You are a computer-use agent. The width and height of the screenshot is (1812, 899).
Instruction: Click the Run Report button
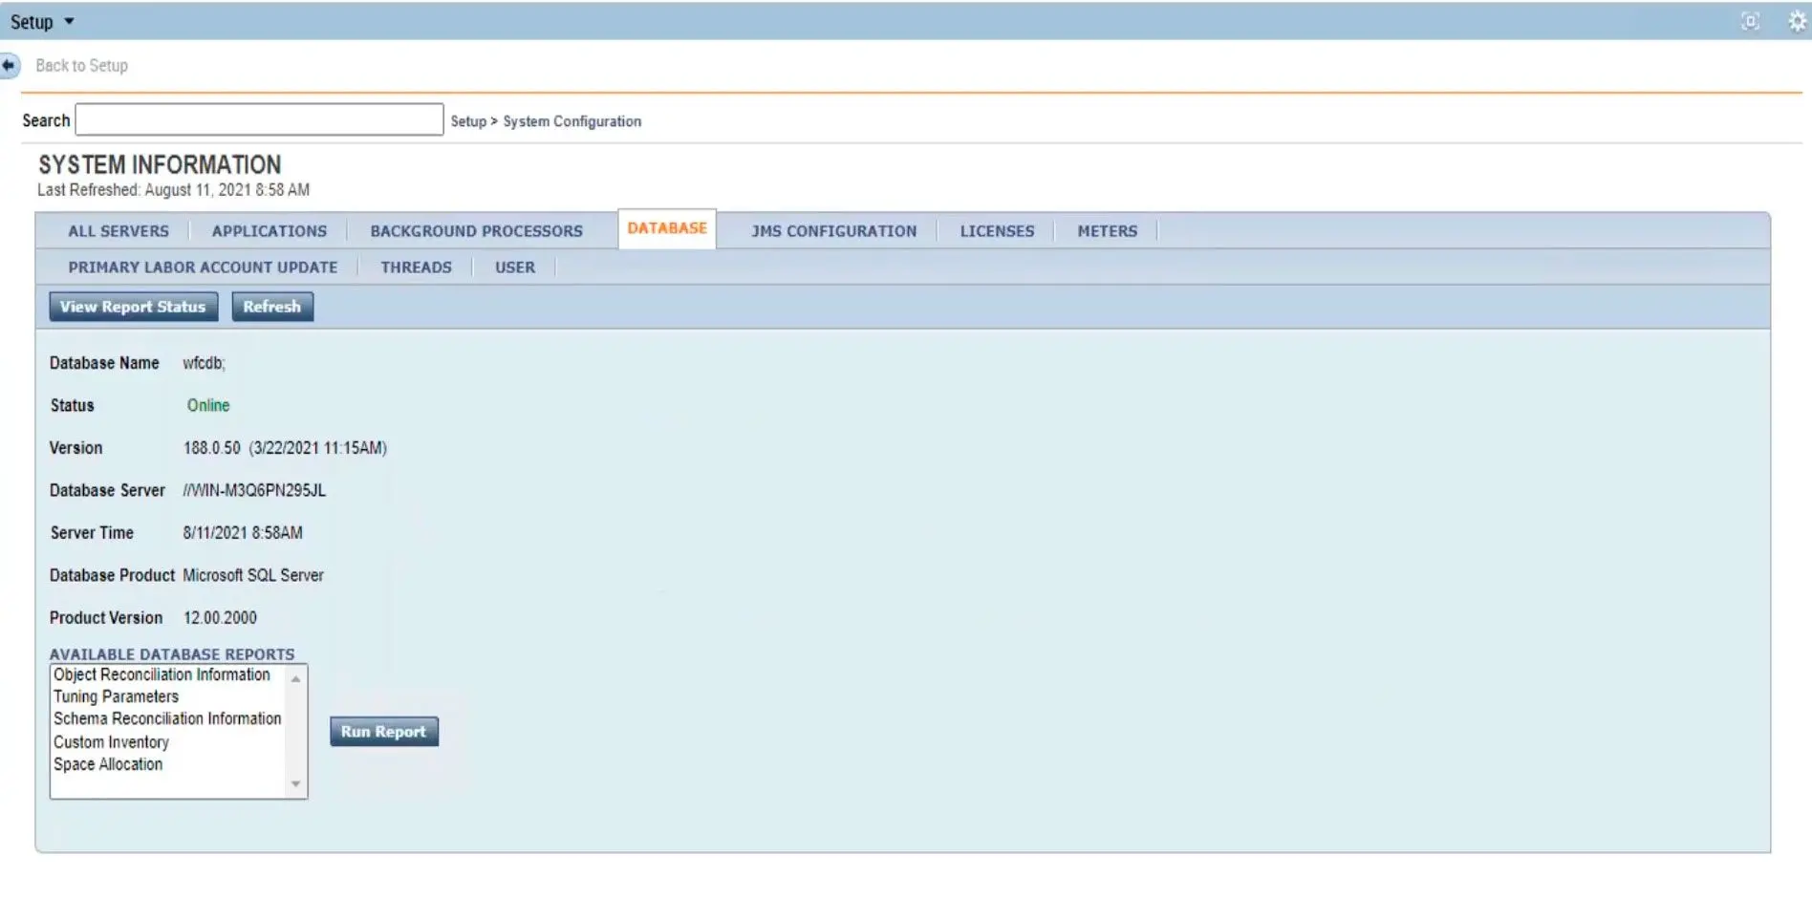click(x=383, y=732)
